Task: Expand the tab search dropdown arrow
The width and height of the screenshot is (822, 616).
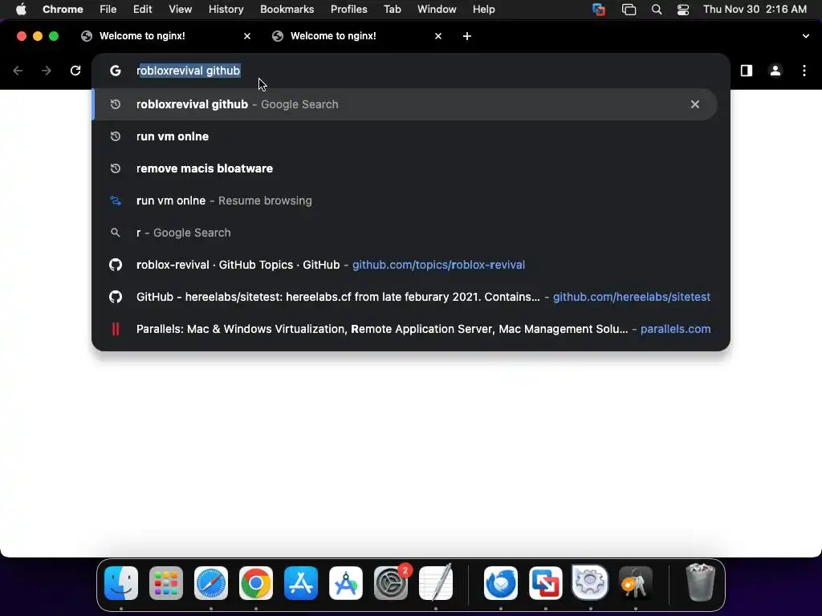Action: 805,36
